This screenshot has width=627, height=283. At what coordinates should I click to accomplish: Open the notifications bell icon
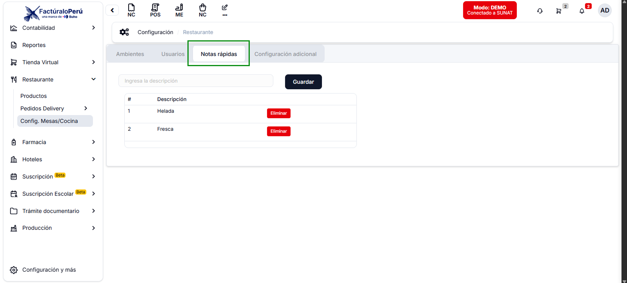pyautogui.click(x=582, y=11)
